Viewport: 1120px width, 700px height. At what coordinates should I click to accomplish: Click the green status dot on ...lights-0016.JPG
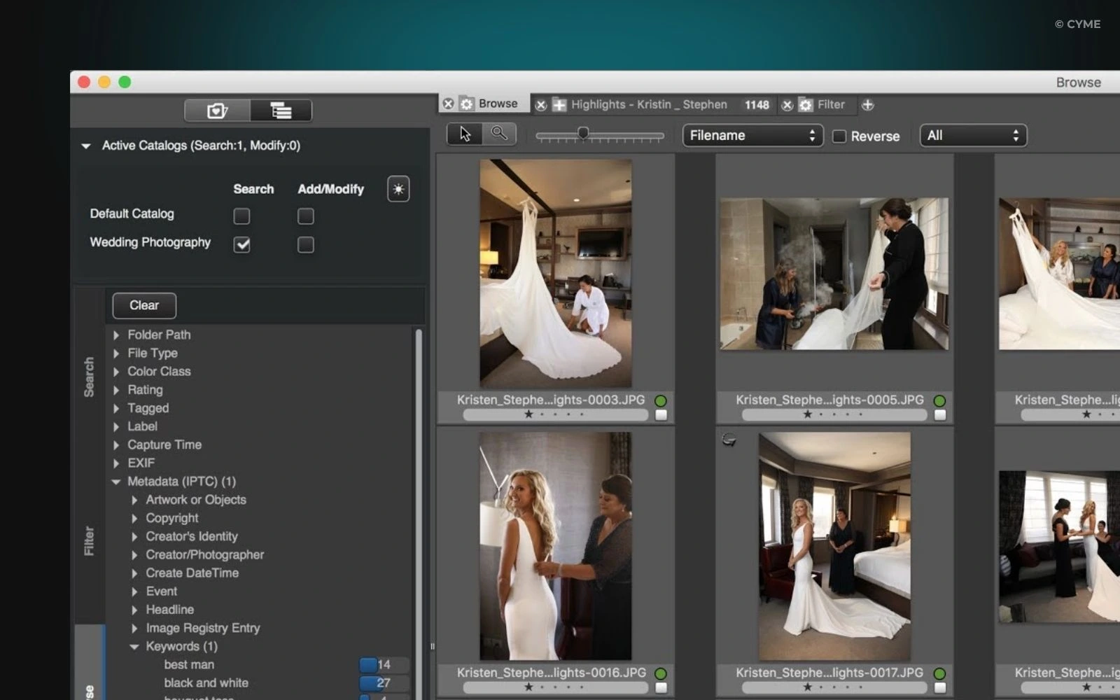660,673
